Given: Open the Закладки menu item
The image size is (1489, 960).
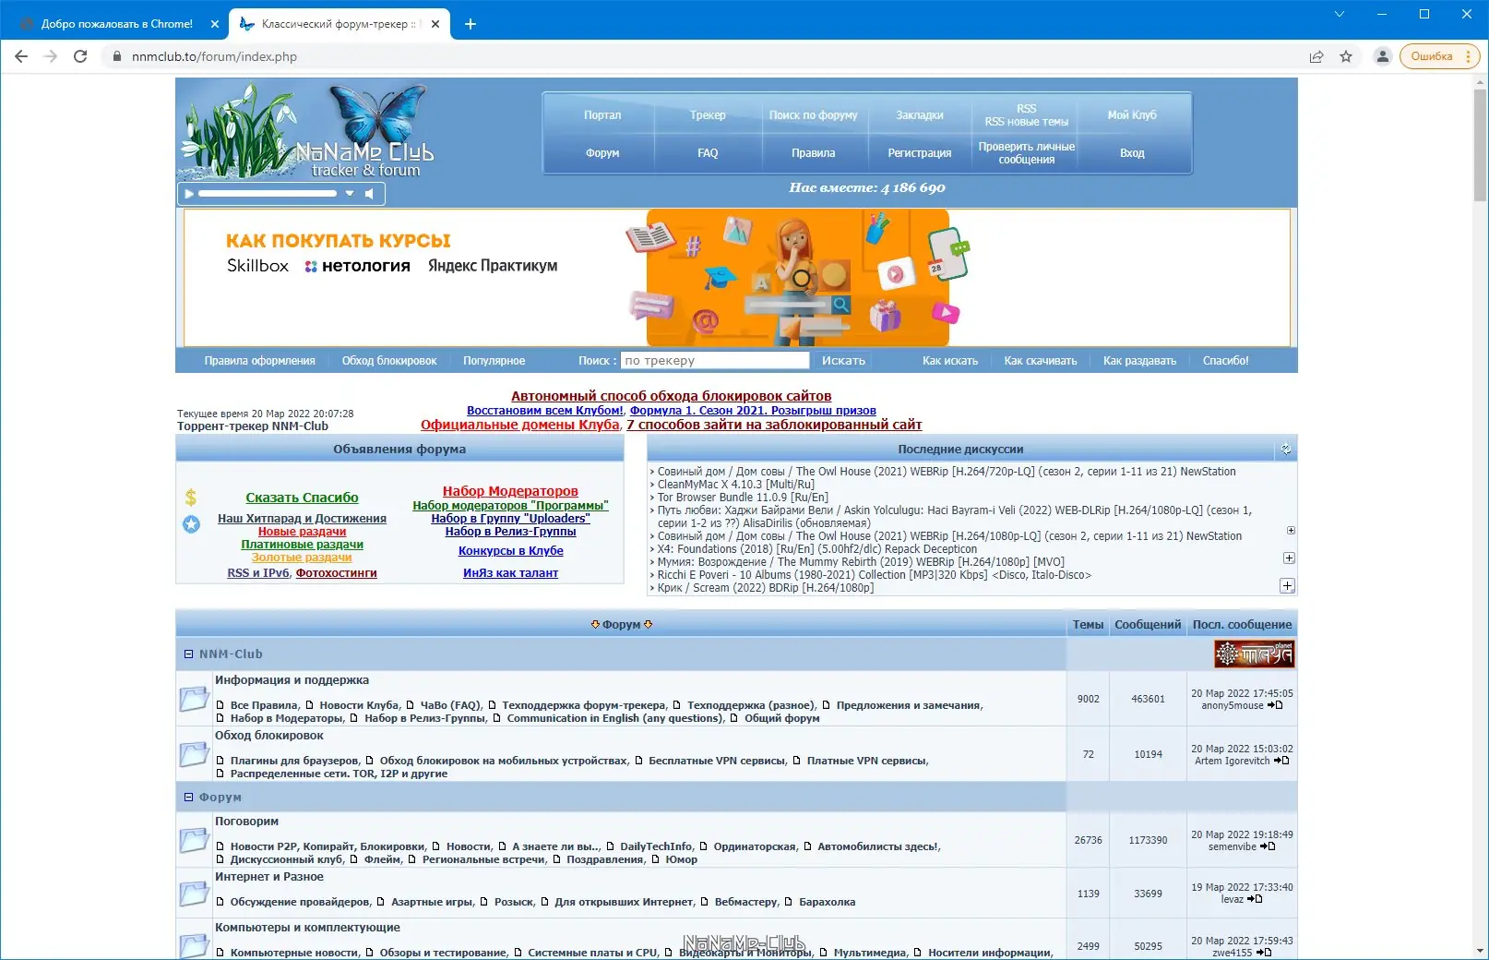Looking at the screenshot, I should click(920, 115).
